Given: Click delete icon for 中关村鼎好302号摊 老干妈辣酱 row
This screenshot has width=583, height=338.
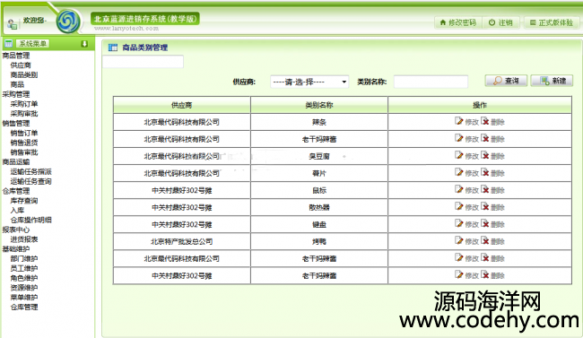Looking at the screenshot, I should 485,275.
